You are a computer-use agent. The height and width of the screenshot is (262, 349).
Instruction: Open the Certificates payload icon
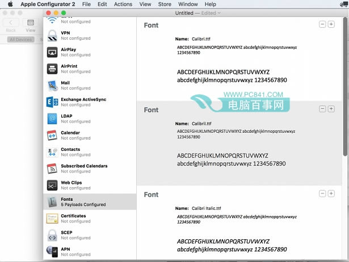pyautogui.click(x=52, y=219)
